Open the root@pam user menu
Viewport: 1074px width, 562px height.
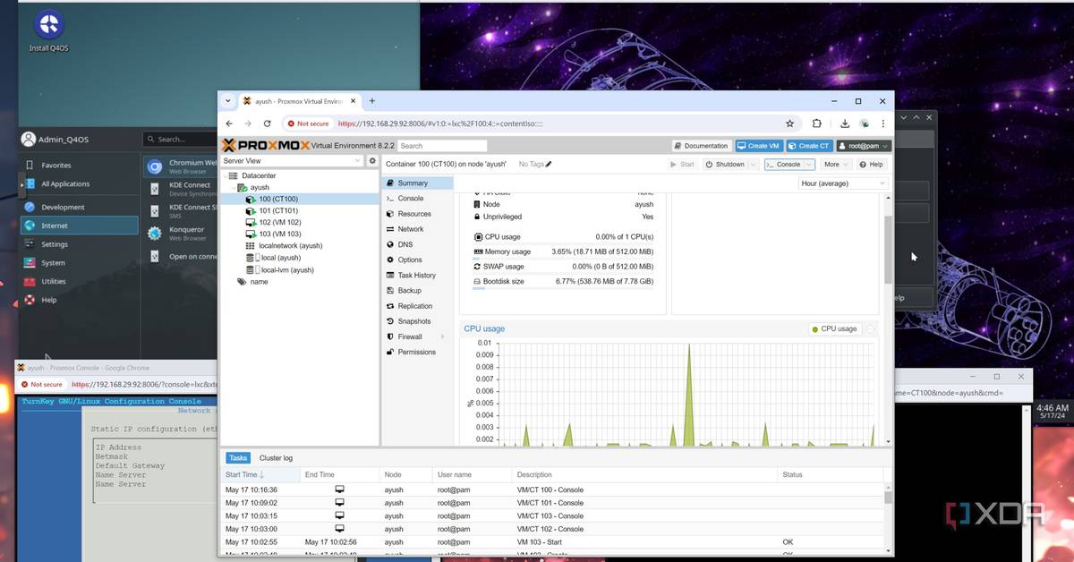[863, 146]
